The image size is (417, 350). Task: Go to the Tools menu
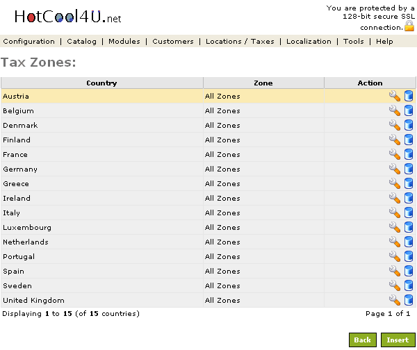pos(353,42)
